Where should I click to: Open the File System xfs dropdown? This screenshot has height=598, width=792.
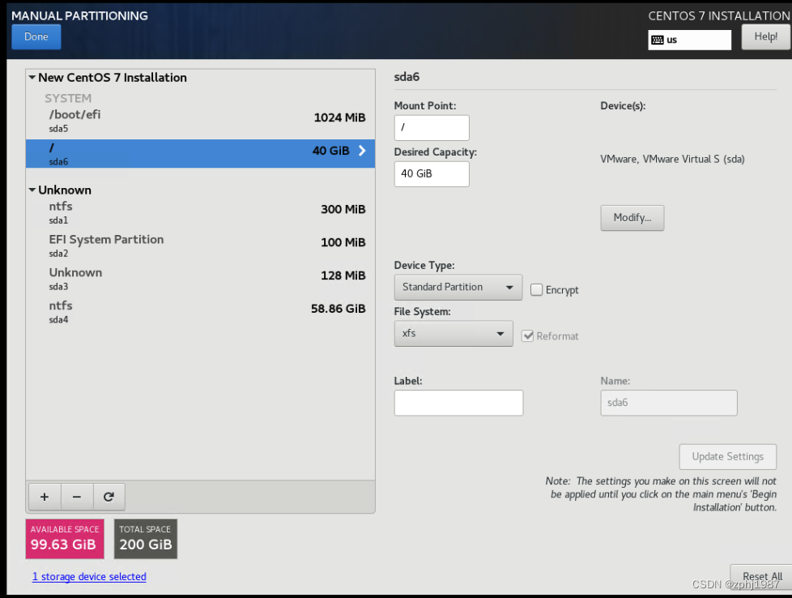click(453, 334)
